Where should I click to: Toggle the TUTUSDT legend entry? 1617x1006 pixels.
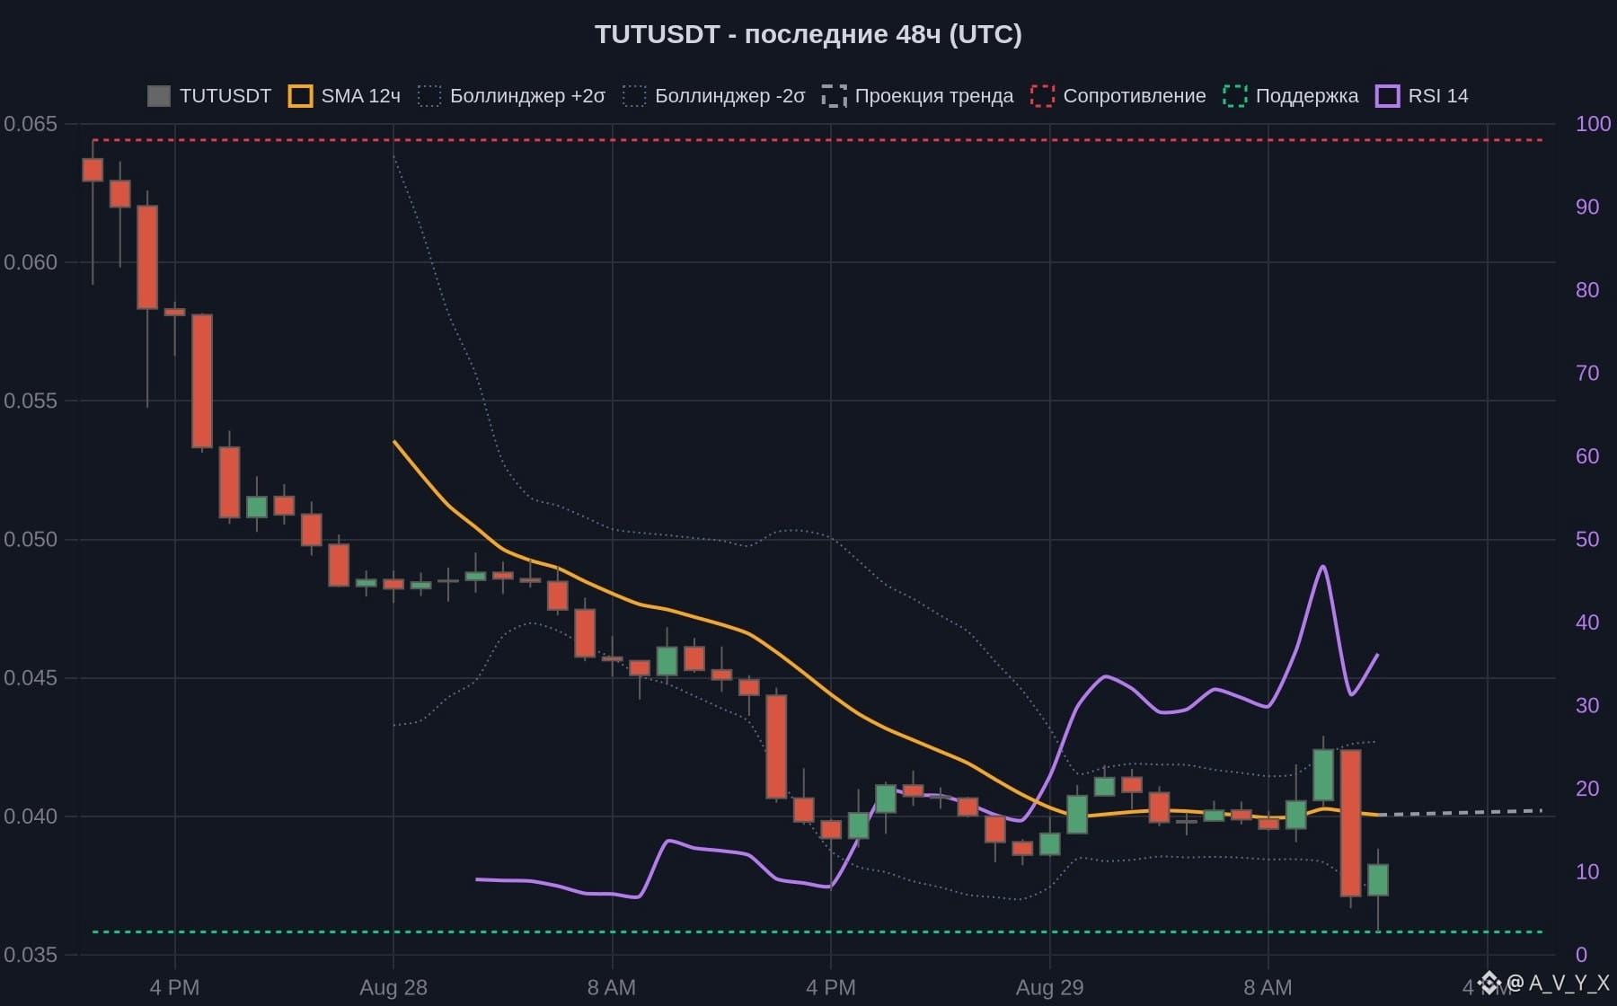pos(209,96)
